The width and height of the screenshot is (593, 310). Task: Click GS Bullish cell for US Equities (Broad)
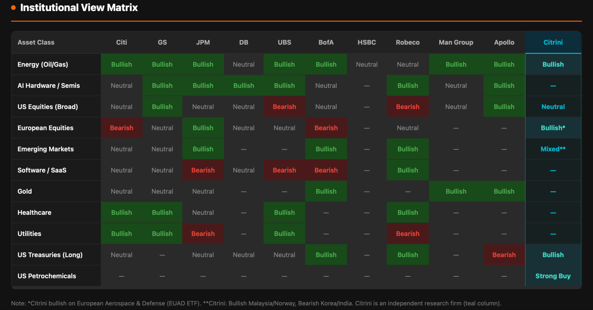coord(162,107)
